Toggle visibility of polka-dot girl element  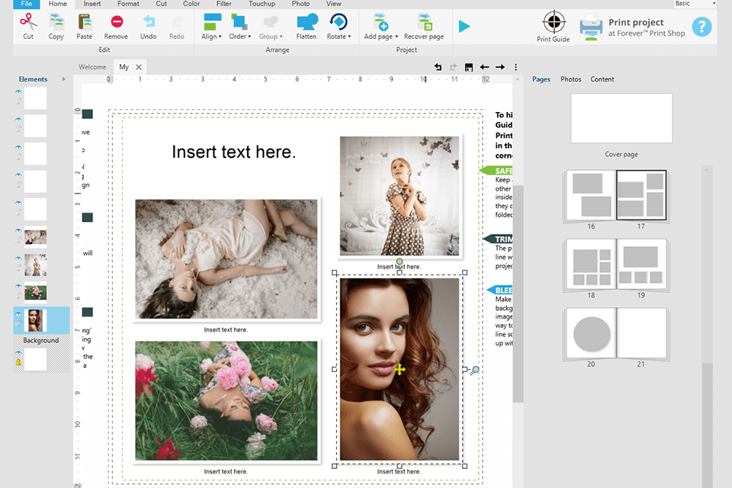(18, 258)
